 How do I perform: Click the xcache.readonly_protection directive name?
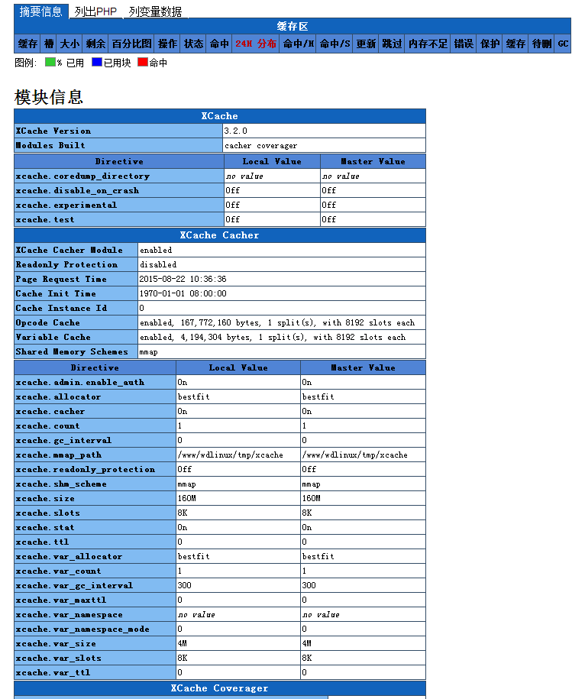[86, 469]
